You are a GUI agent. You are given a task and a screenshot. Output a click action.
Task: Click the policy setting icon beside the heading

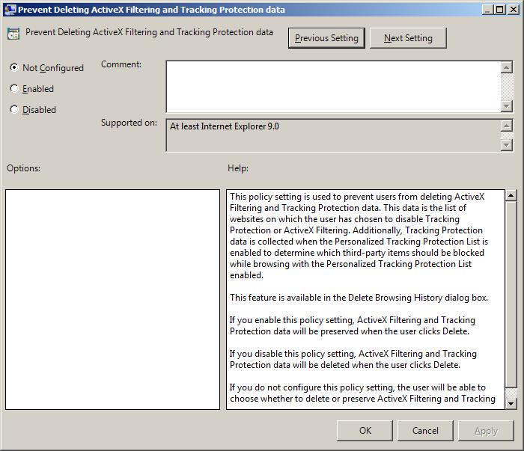pos(13,34)
